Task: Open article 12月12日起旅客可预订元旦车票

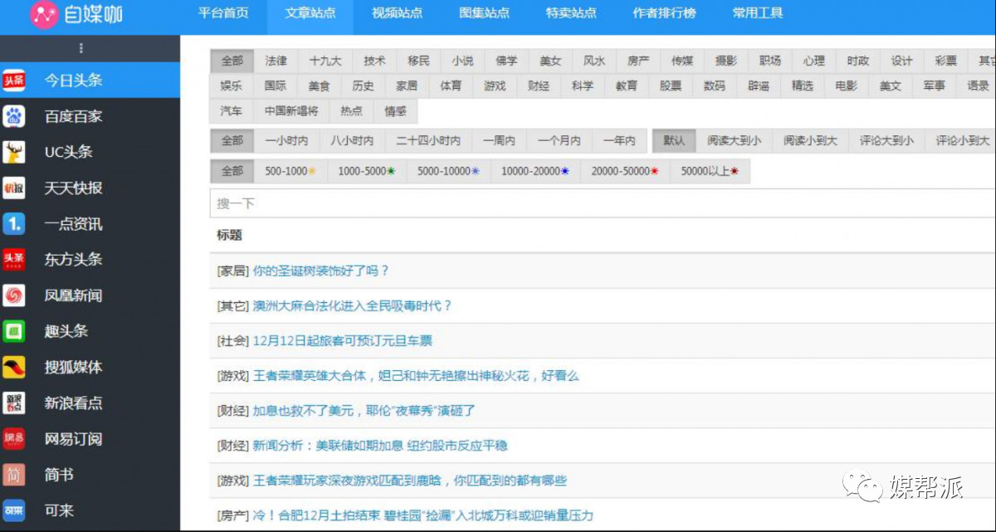Action: [x=342, y=341]
